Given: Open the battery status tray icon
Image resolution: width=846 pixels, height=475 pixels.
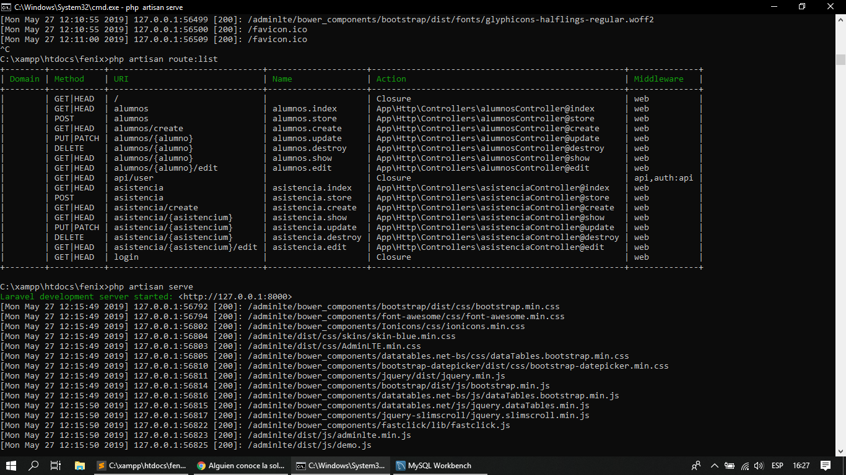Looking at the screenshot, I should click(x=730, y=465).
